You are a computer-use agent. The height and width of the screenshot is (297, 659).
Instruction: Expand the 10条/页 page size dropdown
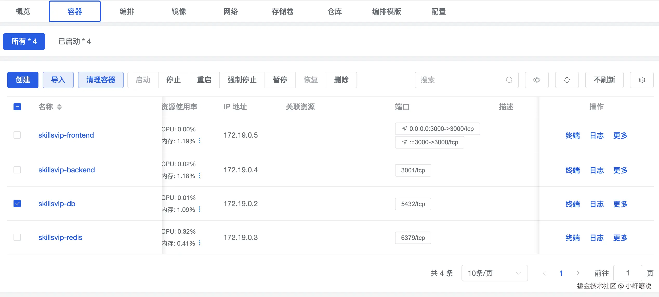(x=494, y=273)
